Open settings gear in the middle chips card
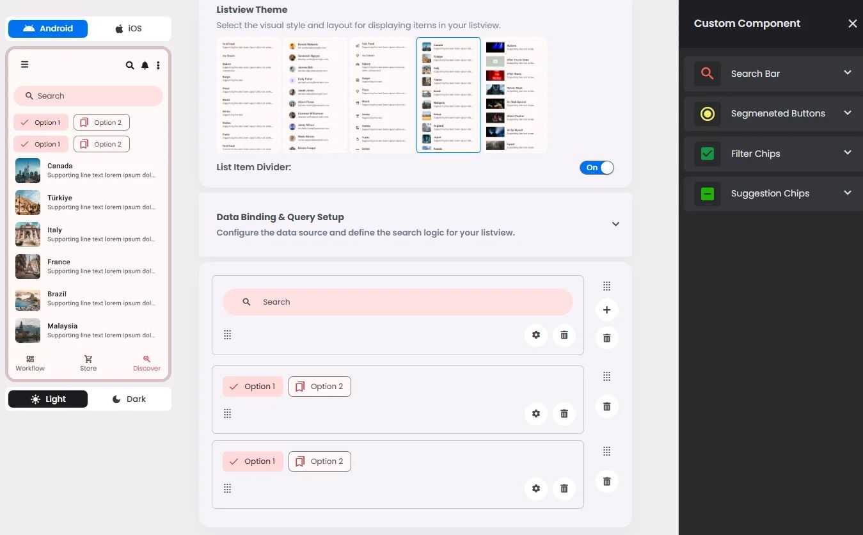Screen dimensions: 863x535 [x=536, y=413]
